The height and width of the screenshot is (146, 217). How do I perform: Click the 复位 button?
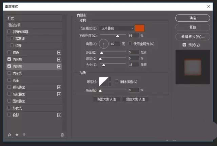click(x=193, y=27)
